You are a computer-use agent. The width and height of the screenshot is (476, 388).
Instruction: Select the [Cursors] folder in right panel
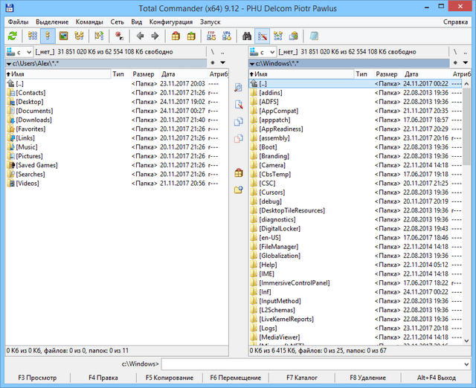(x=272, y=192)
